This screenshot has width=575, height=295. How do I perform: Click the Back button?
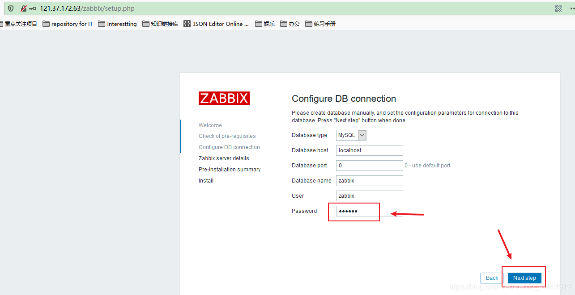tap(492, 278)
